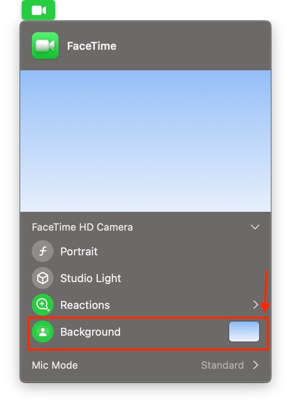Open the Reactions icon with magnifying glass
Viewport: 291px width, 406px height.
pos(42,305)
